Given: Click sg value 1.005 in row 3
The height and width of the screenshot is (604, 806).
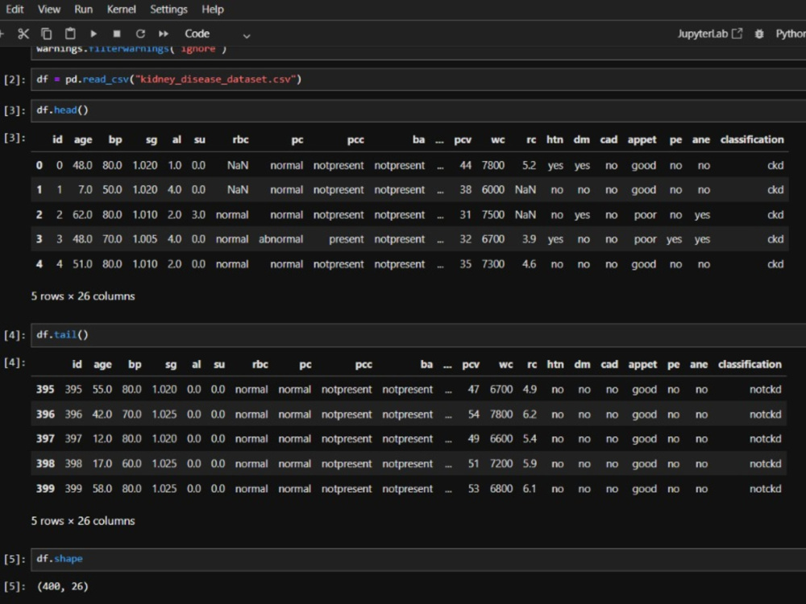Looking at the screenshot, I should 145,239.
